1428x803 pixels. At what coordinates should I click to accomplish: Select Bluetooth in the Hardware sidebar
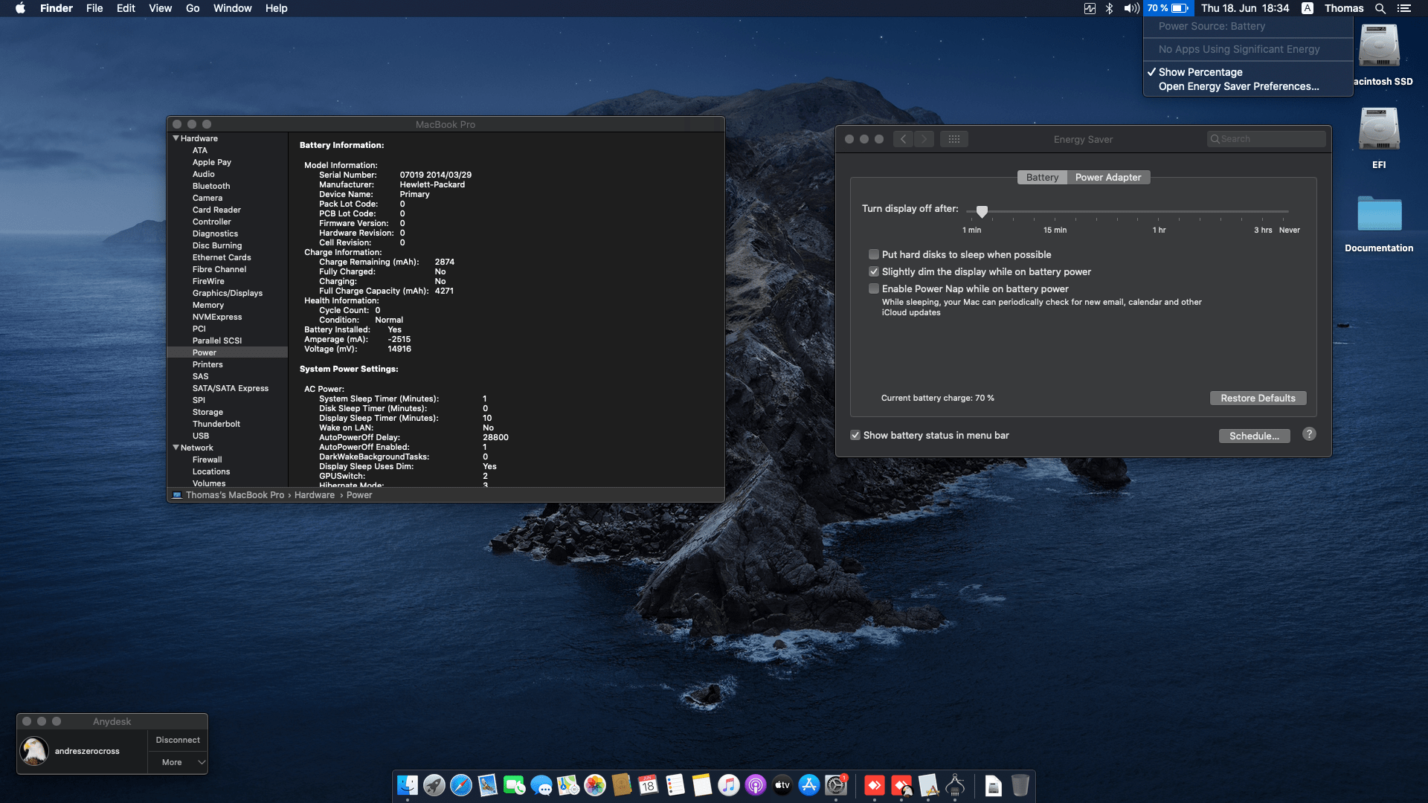tap(228, 186)
